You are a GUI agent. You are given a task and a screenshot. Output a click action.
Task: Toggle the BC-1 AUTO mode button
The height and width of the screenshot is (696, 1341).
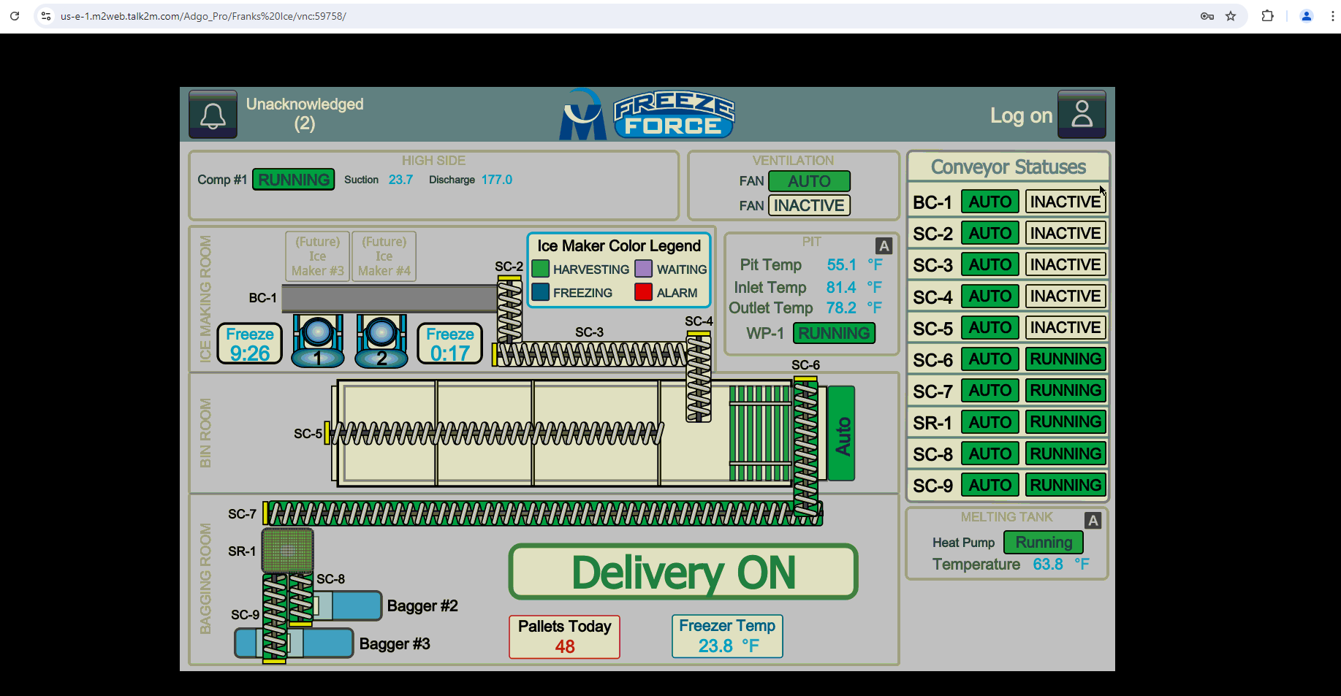click(989, 202)
